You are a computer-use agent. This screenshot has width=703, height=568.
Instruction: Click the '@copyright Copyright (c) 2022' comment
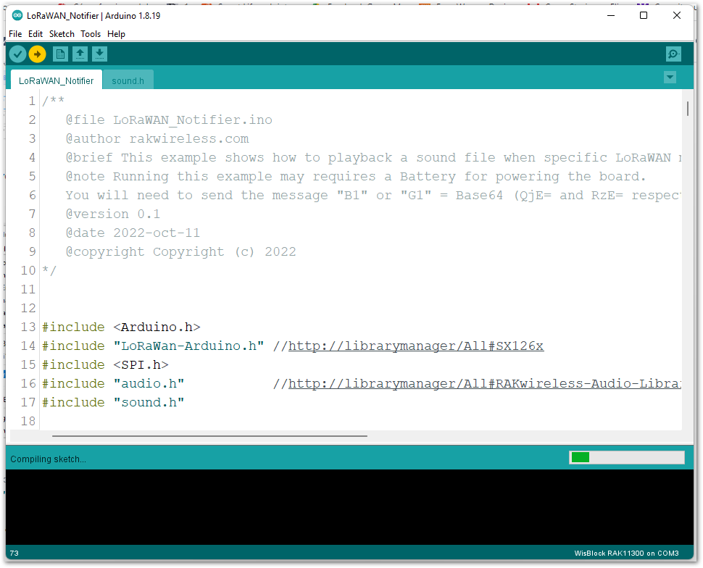pyautogui.click(x=180, y=252)
